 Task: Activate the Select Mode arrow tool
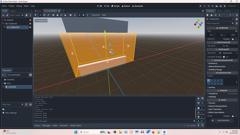click(35, 15)
